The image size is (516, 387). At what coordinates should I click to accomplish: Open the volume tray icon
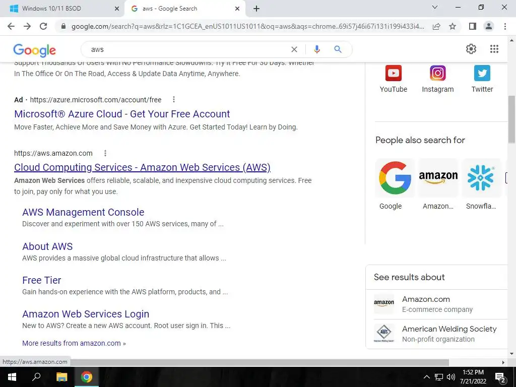[451, 377]
